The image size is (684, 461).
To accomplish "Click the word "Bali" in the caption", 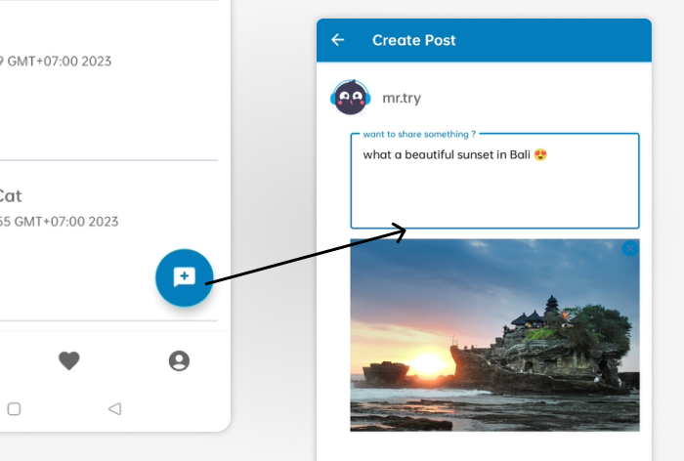I will (x=519, y=154).
